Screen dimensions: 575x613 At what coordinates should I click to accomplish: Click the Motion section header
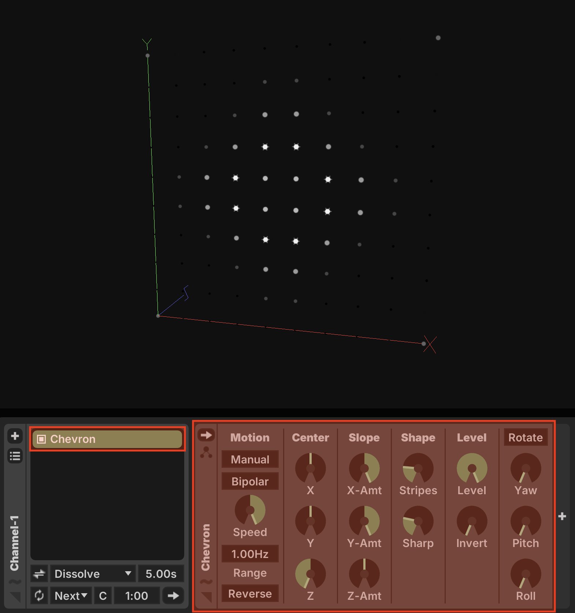(x=250, y=437)
